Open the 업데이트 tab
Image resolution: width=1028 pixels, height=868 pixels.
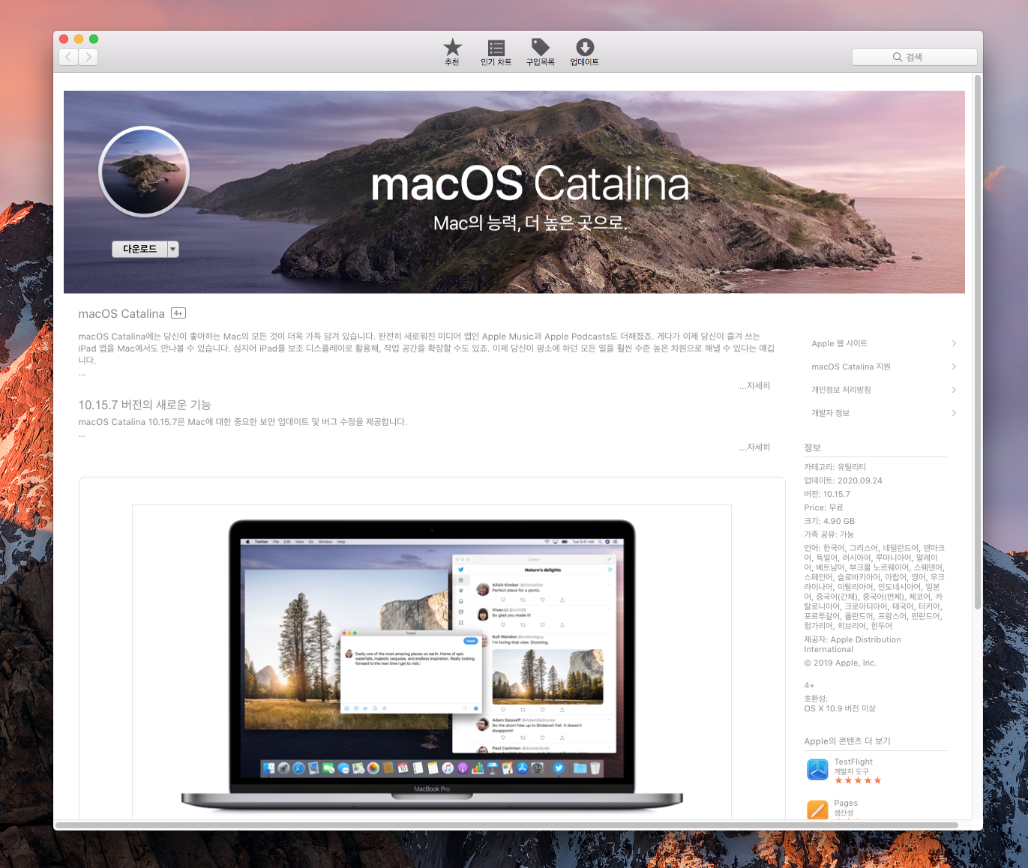[585, 52]
